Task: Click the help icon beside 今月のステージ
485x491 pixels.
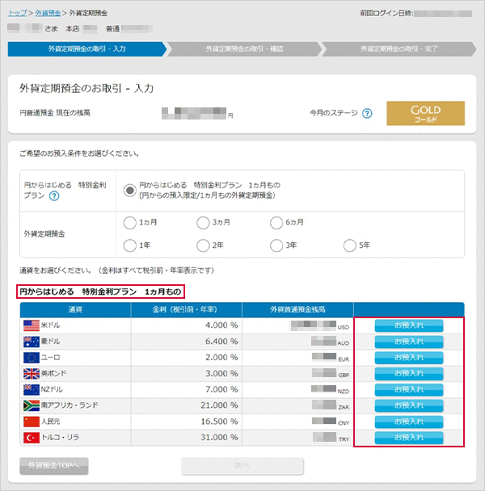Action: [x=367, y=113]
